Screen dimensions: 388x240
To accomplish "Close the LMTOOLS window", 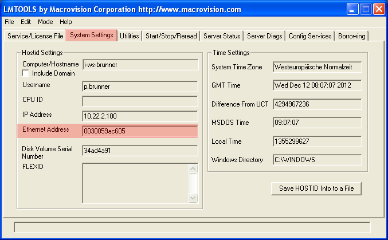I will click(379, 9).
